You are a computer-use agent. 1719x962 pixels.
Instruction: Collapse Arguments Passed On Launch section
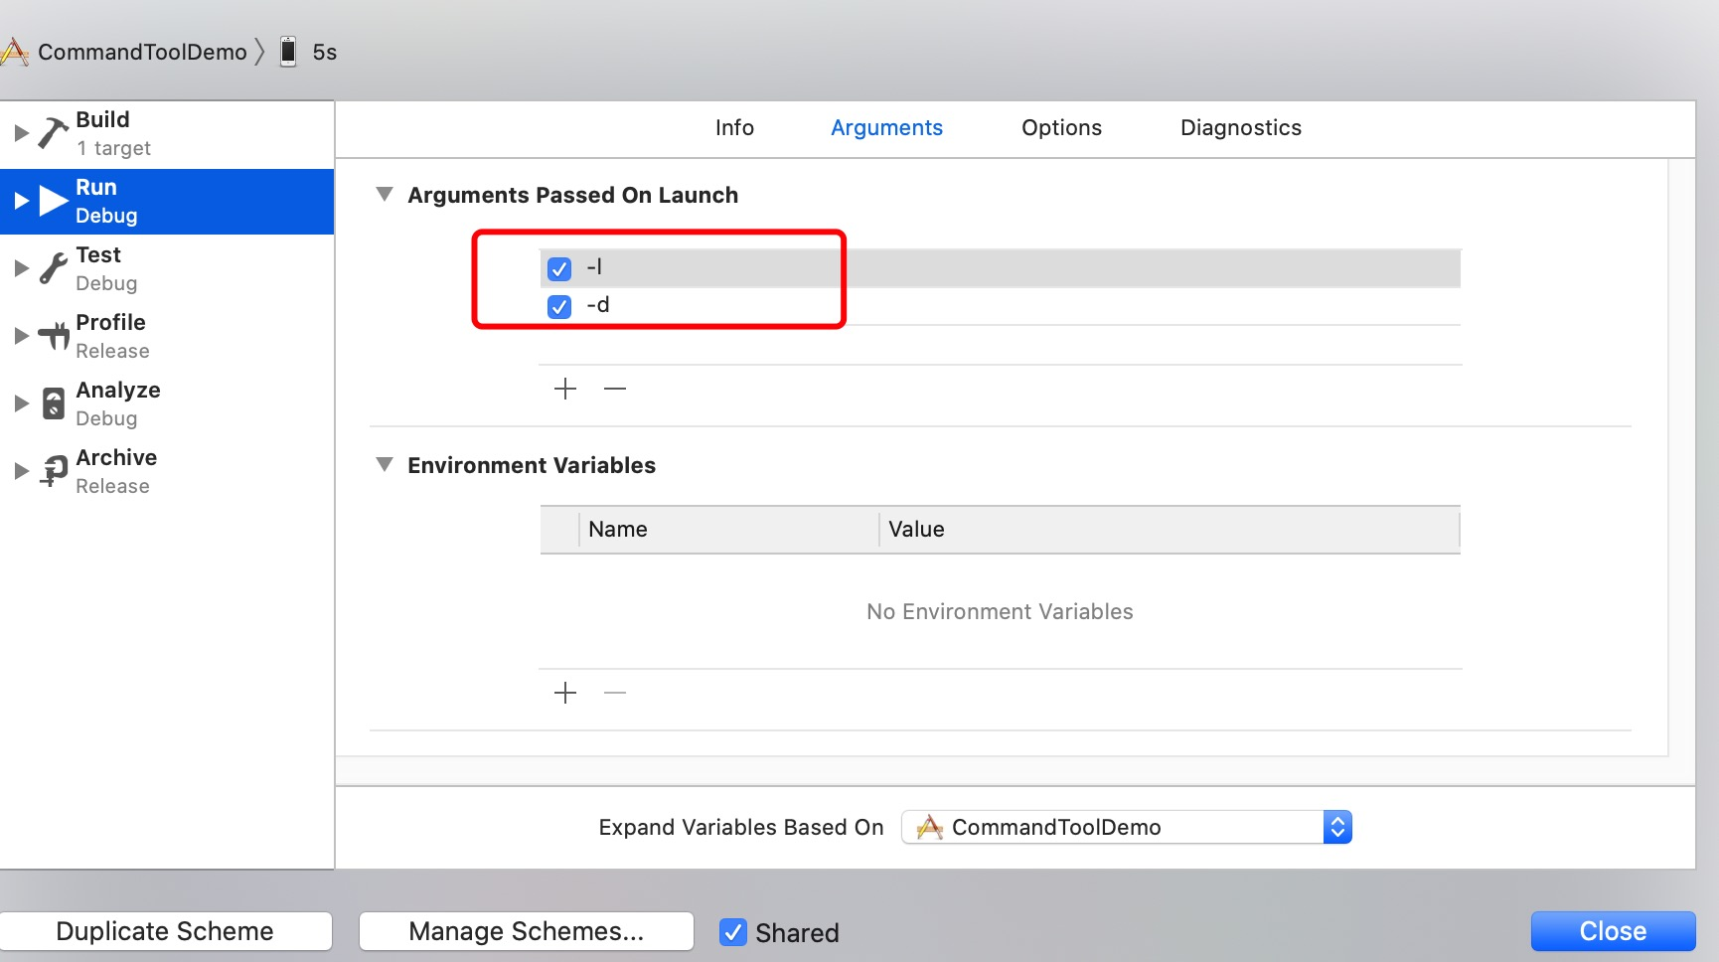(x=385, y=195)
